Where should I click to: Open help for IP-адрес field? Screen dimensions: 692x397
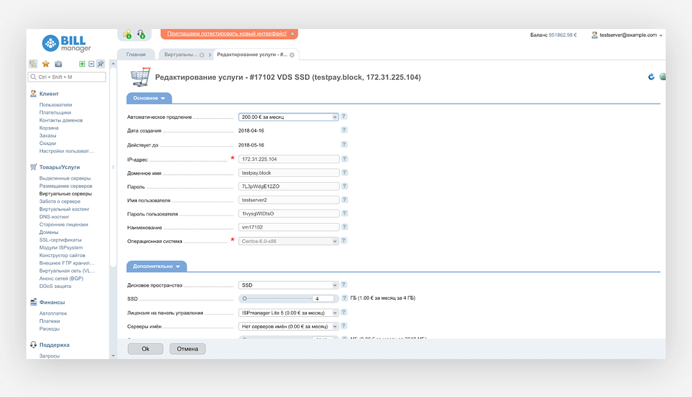coord(344,159)
